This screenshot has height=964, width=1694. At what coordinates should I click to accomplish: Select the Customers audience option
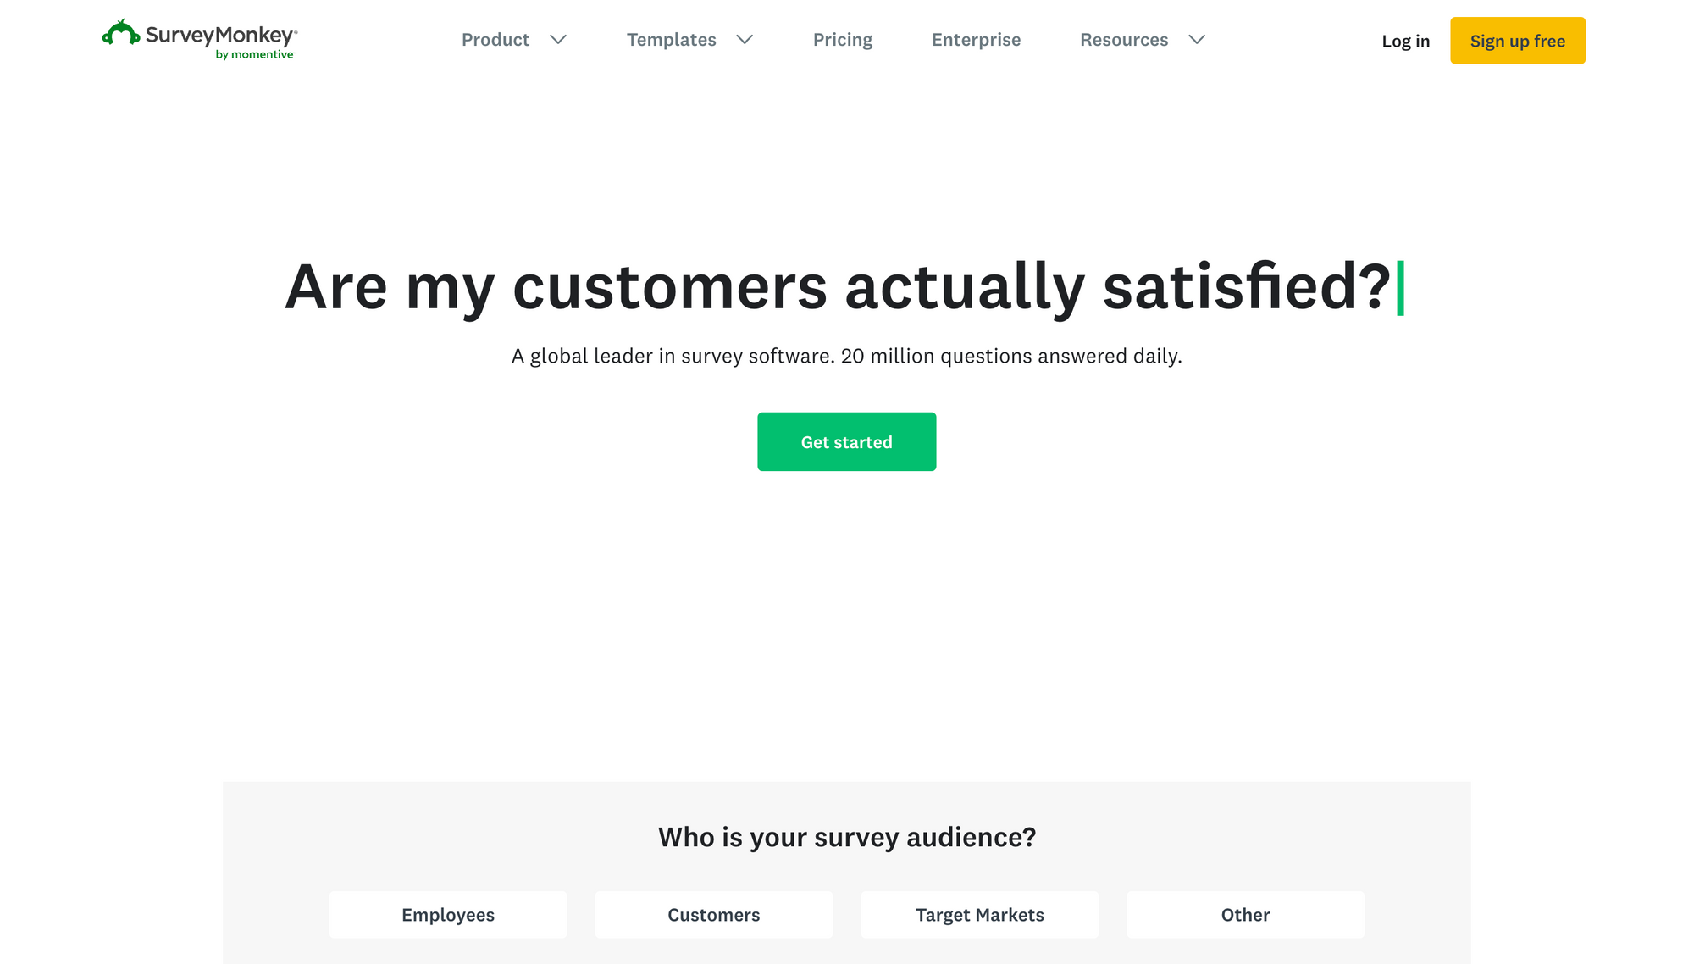click(x=713, y=914)
